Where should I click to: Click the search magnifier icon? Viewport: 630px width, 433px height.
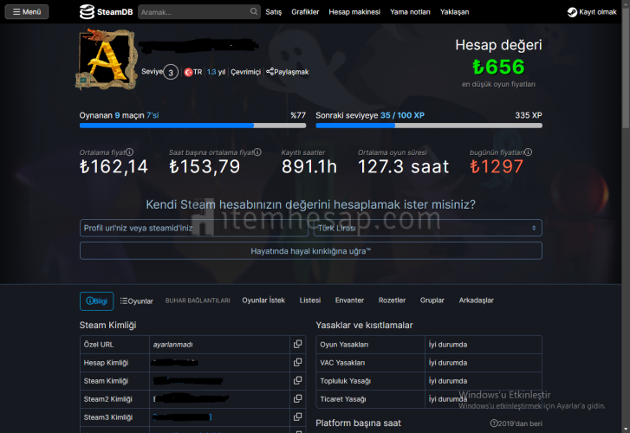[x=254, y=12]
